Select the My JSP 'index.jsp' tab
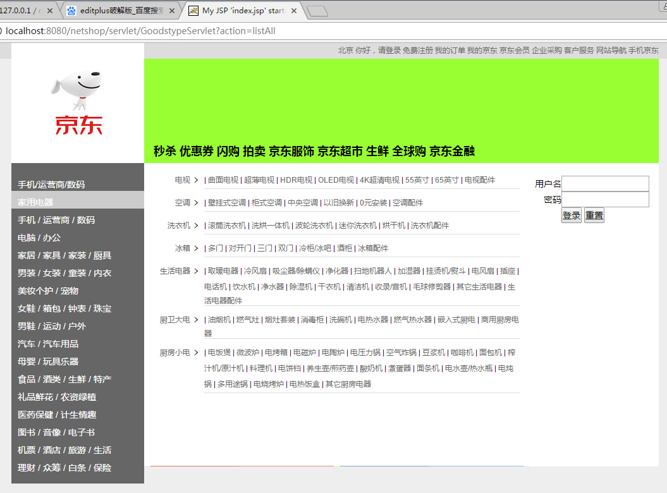Image resolution: width=667 pixels, height=493 pixels. coord(243,11)
